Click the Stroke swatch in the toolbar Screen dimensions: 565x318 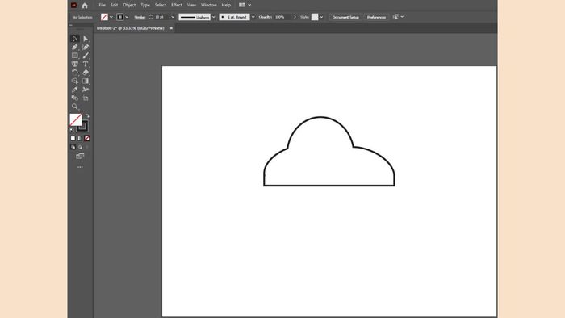pyautogui.click(x=83, y=127)
